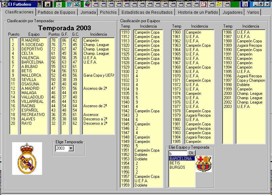Image resolution: width=272 pixels, height=195 pixels.
Task: Click the FC Barcelona crest image
Action: pos(203,164)
